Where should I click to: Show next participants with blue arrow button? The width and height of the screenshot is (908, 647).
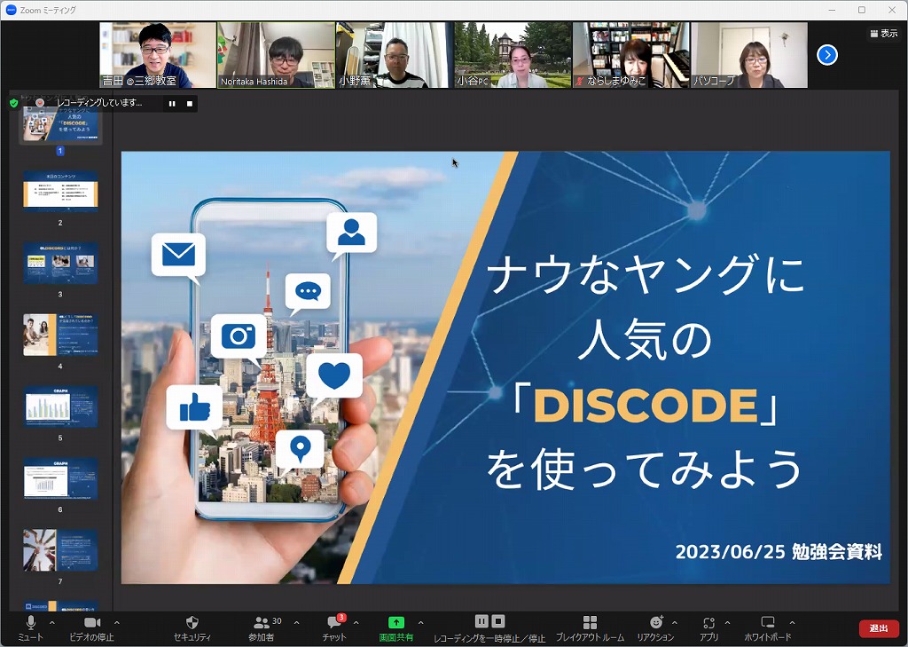826,55
